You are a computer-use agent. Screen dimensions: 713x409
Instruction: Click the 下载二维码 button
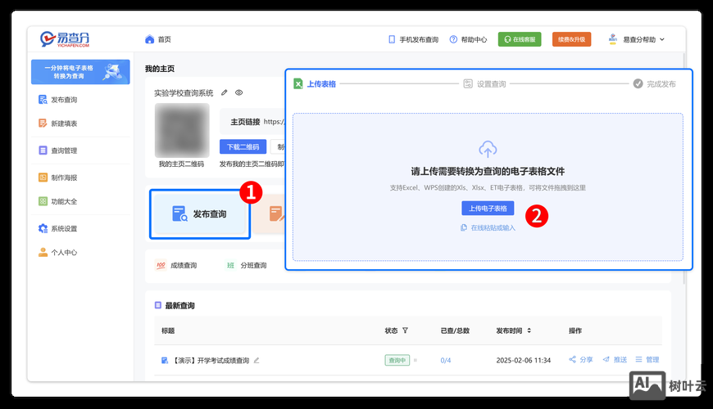(243, 146)
